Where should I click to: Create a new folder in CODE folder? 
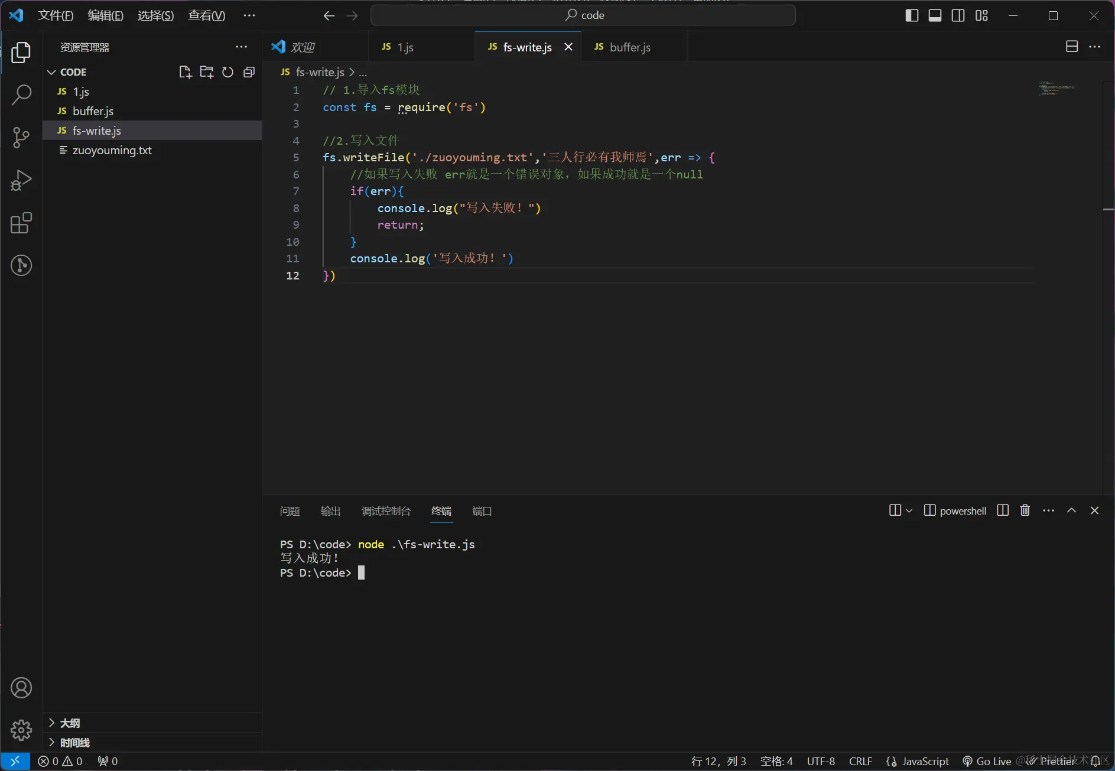pyautogui.click(x=206, y=72)
